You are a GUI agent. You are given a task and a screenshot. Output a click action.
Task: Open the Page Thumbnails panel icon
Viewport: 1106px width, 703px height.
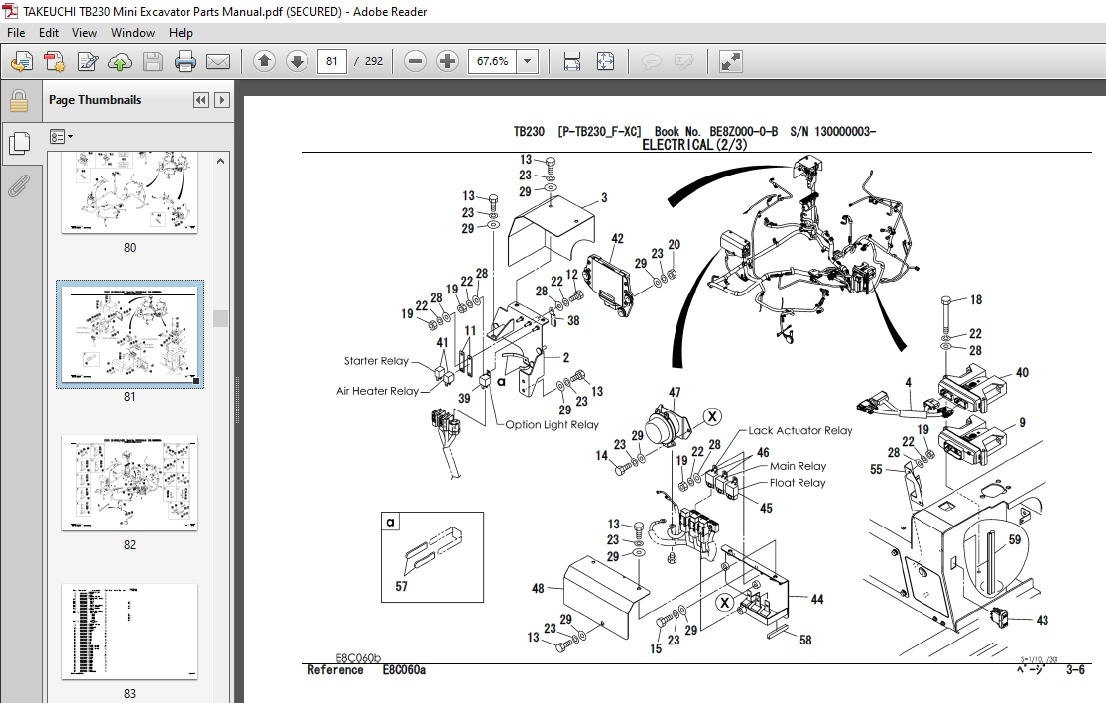click(x=19, y=144)
